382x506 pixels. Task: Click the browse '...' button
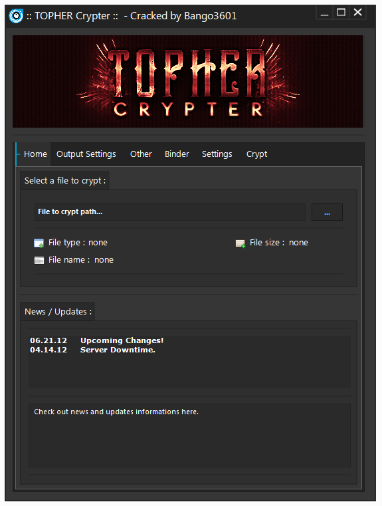click(x=327, y=212)
